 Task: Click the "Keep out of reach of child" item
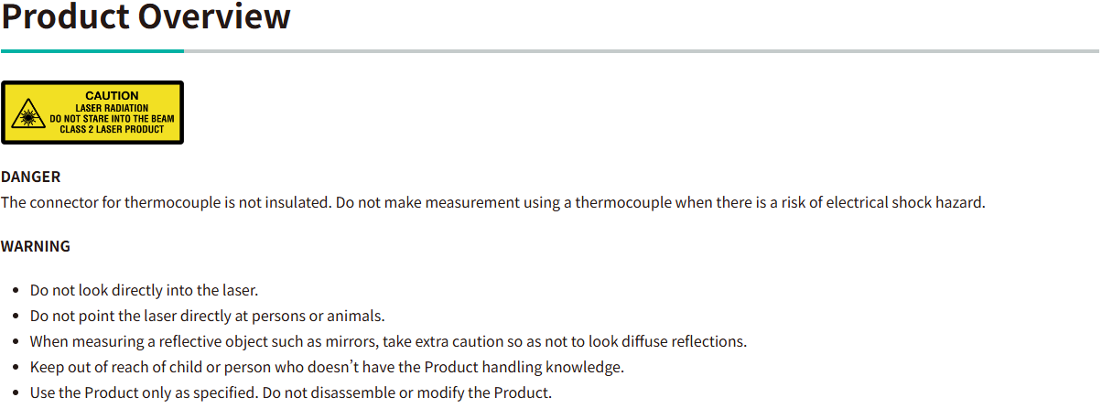[327, 367]
